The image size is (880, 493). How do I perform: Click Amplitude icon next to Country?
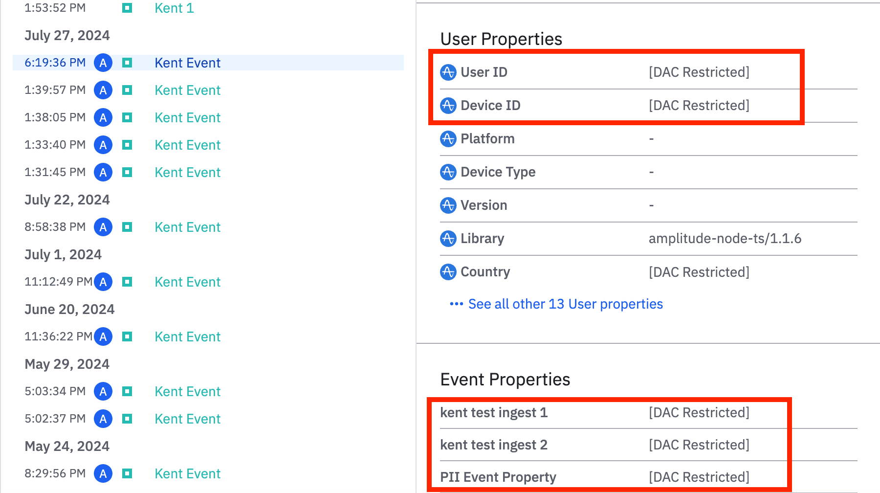tap(448, 272)
